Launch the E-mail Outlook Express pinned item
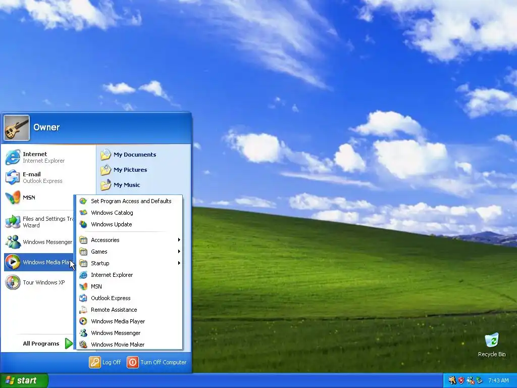 coord(49,177)
